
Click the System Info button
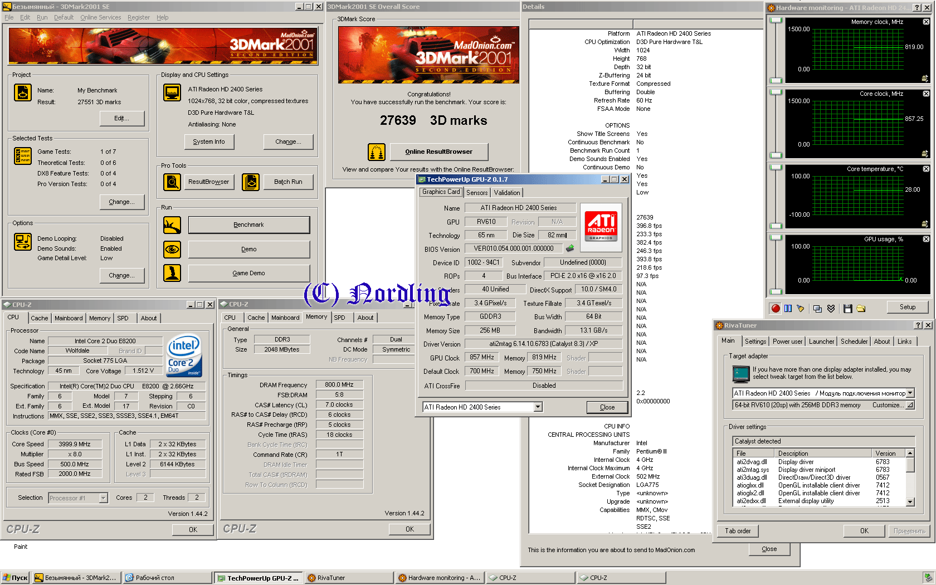point(209,142)
